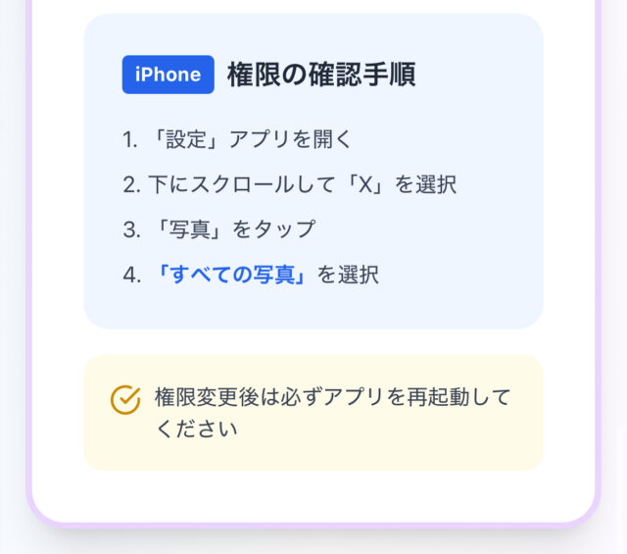The height and width of the screenshot is (554, 627).
Task: Click the list number 4.
Action: point(131,276)
